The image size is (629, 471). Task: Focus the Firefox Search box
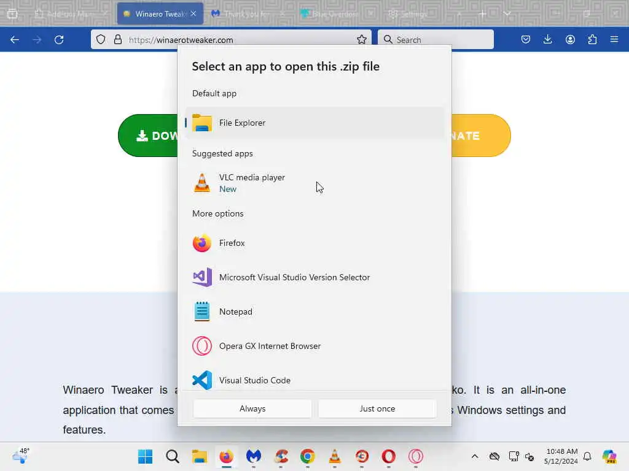pyautogui.click(x=436, y=39)
